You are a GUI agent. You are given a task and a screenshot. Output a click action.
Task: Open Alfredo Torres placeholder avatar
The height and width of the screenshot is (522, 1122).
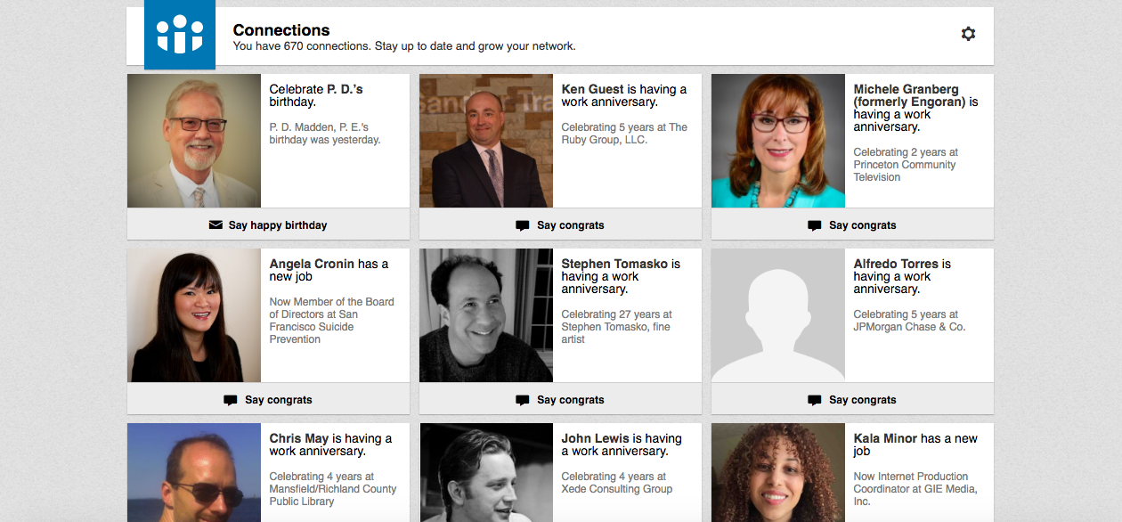[x=778, y=315]
